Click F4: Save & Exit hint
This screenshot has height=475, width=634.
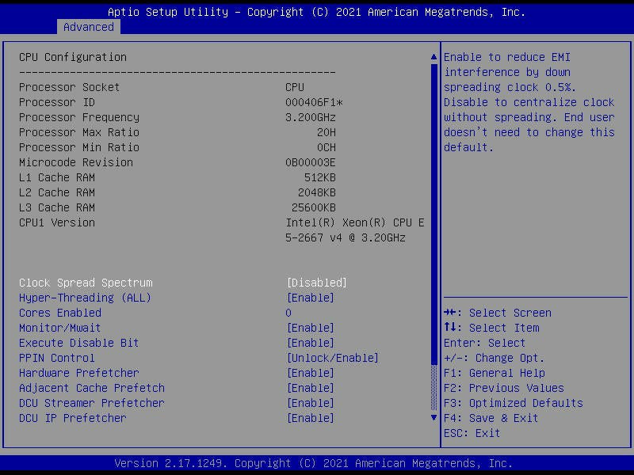point(491,418)
